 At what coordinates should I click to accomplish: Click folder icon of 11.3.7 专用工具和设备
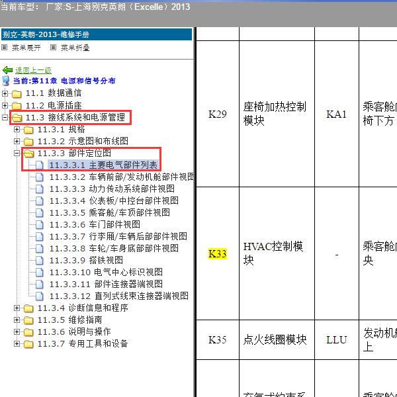tap(28, 344)
